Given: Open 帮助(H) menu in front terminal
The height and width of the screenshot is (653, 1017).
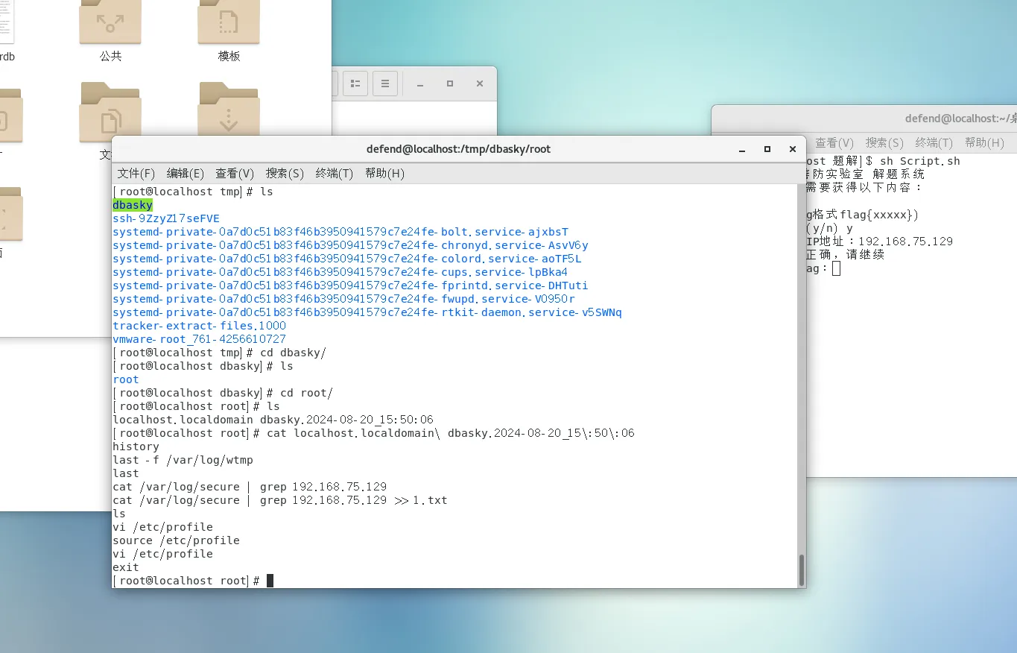Looking at the screenshot, I should [384, 173].
